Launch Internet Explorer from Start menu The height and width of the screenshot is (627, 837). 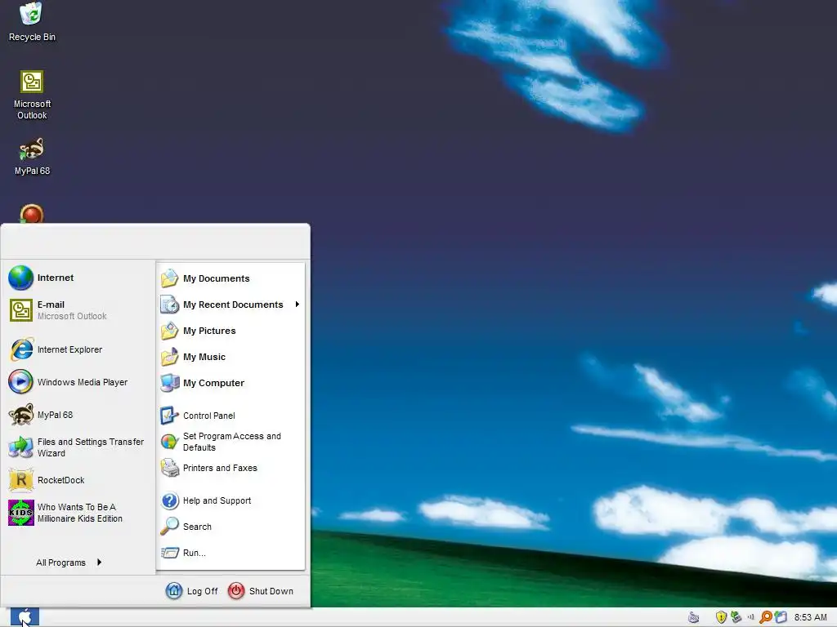tap(80, 349)
